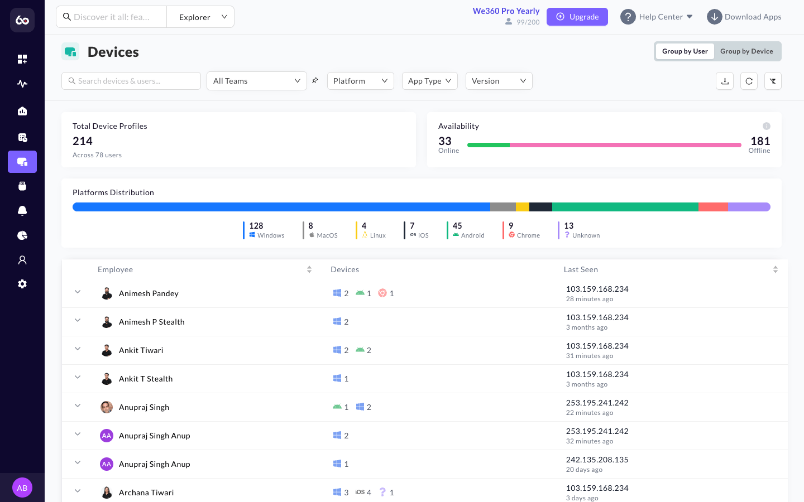Expand the Anupraj Singh row

pos(78,406)
